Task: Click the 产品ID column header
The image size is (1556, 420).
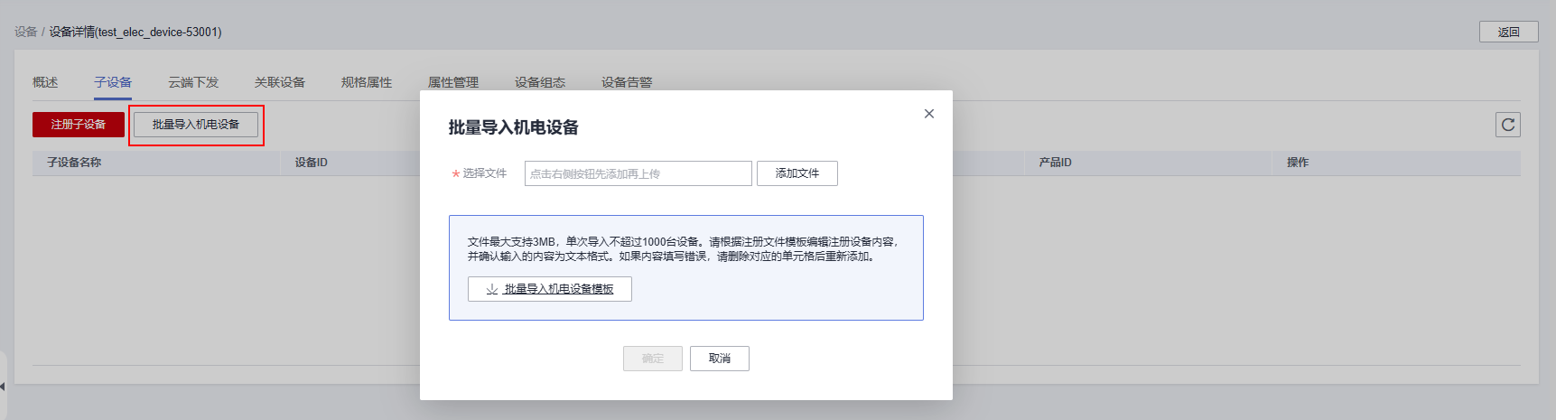Action: 1055,163
